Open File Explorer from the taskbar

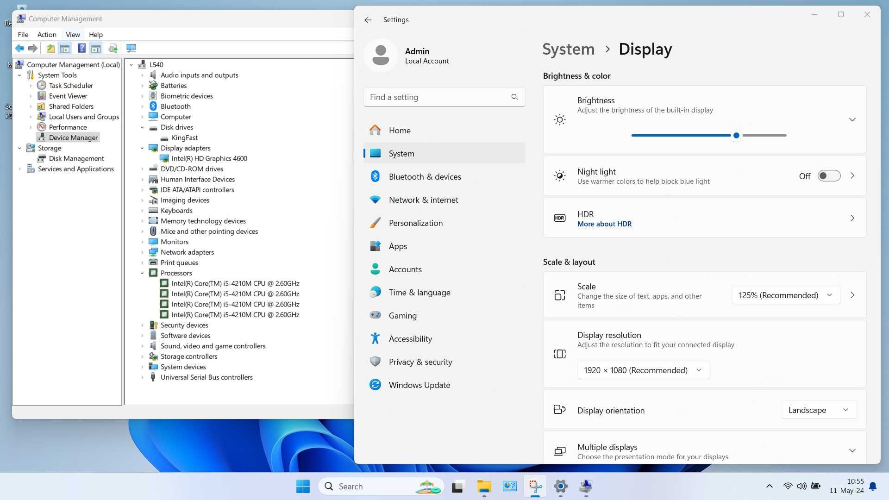pos(484,486)
